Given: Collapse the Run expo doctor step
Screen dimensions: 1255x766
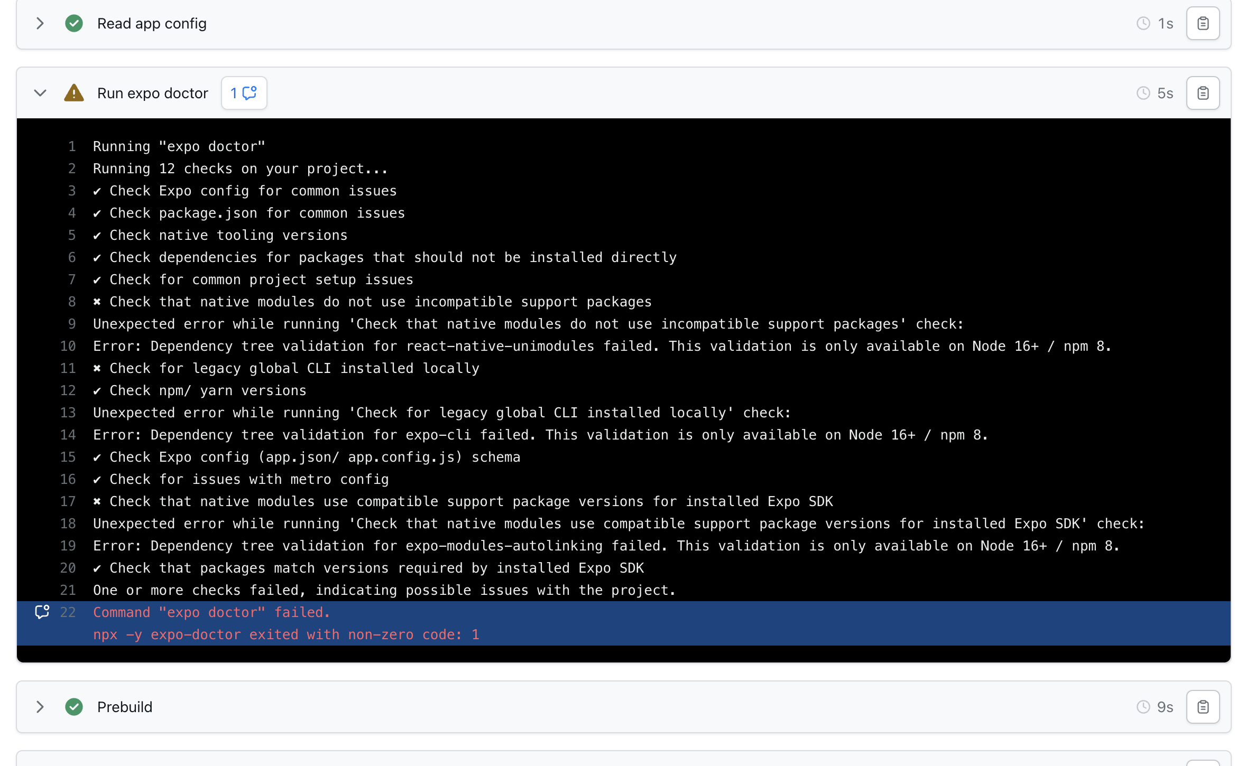Looking at the screenshot, I should click(x=40, y=93).
